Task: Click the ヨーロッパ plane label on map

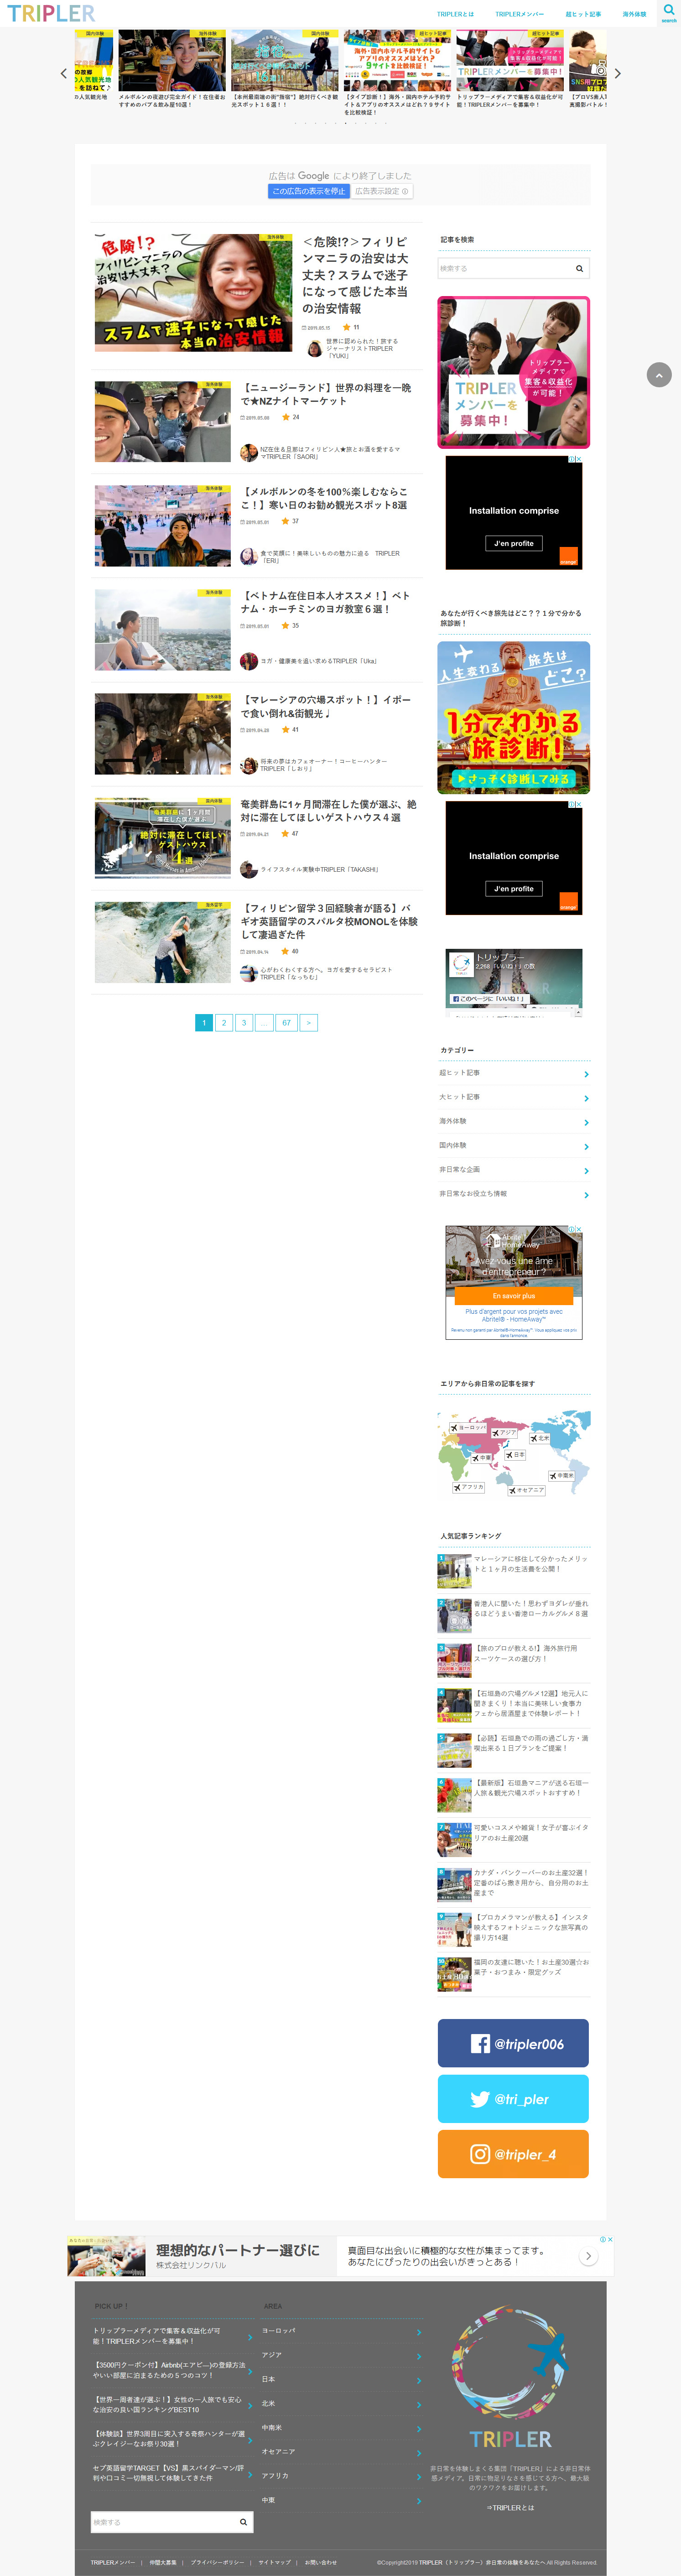Action: 467,1427
